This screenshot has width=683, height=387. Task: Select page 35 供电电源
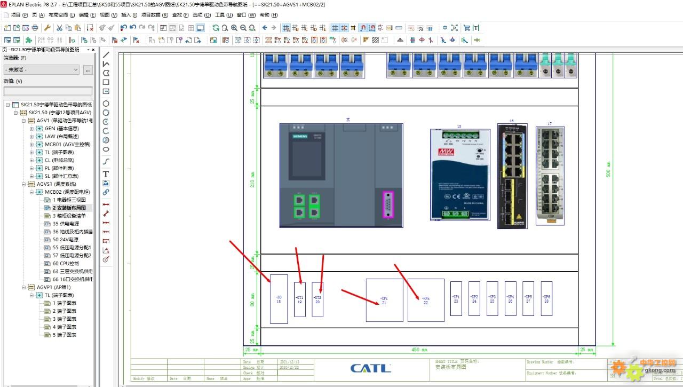click(x=65, y=224)
